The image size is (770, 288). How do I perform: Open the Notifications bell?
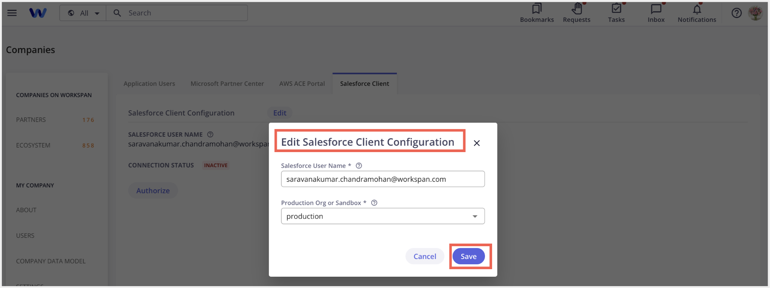pos(697,13)
